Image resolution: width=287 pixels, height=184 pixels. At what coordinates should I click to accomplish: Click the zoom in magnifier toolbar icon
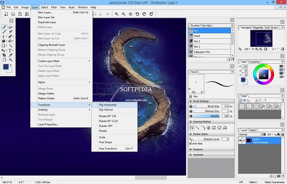coord(117,14)
